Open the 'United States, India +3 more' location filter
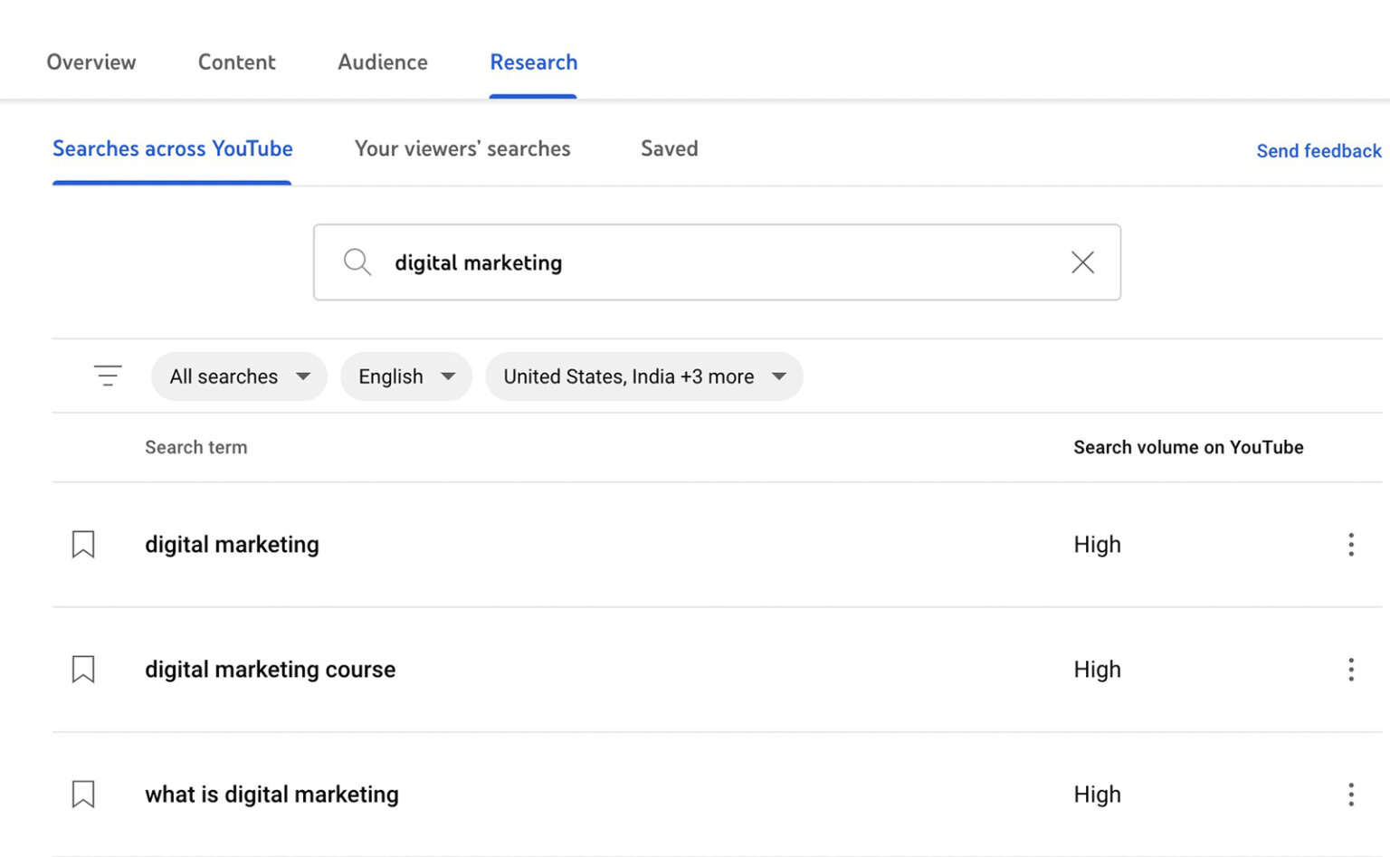Image resolution: width=1390 pixels, height=857 pixels. click(643, 376)
